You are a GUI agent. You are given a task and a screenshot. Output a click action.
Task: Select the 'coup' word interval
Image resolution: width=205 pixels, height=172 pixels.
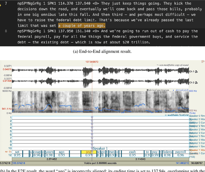(37, 152)
